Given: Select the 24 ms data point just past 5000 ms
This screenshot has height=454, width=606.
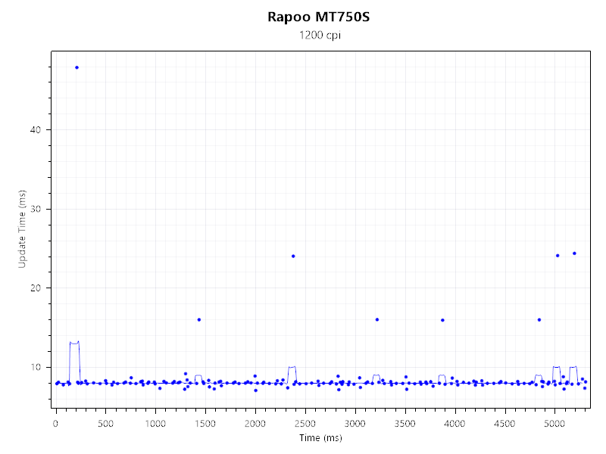Looking at the screenshot, I should (558, 256).
